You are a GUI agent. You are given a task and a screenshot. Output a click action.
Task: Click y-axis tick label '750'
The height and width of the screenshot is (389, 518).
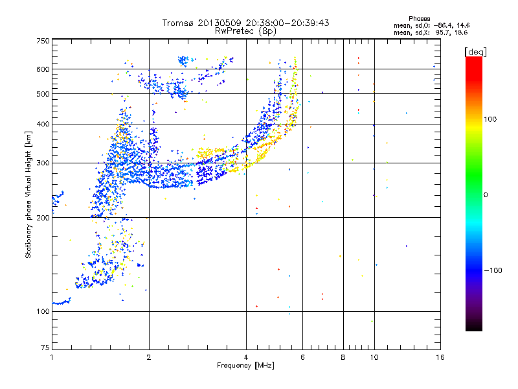point(43,41)
